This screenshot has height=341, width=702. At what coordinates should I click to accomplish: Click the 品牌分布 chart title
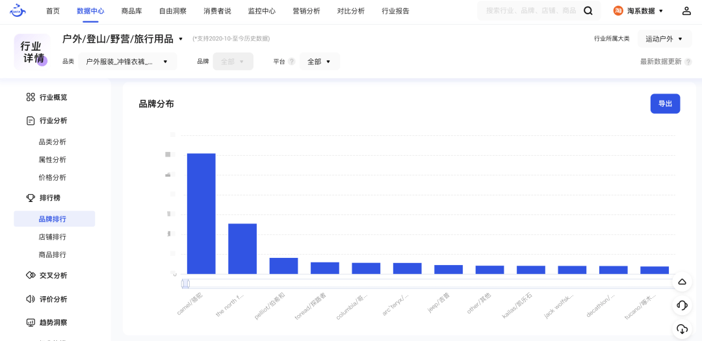pos(156,105)
